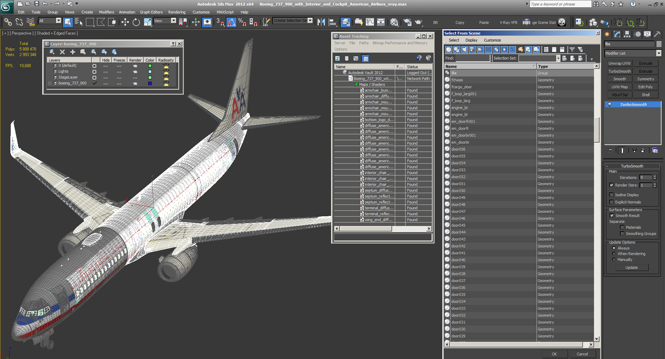
Task: Click the Render Production teapot icon
Action: point(418,22)
